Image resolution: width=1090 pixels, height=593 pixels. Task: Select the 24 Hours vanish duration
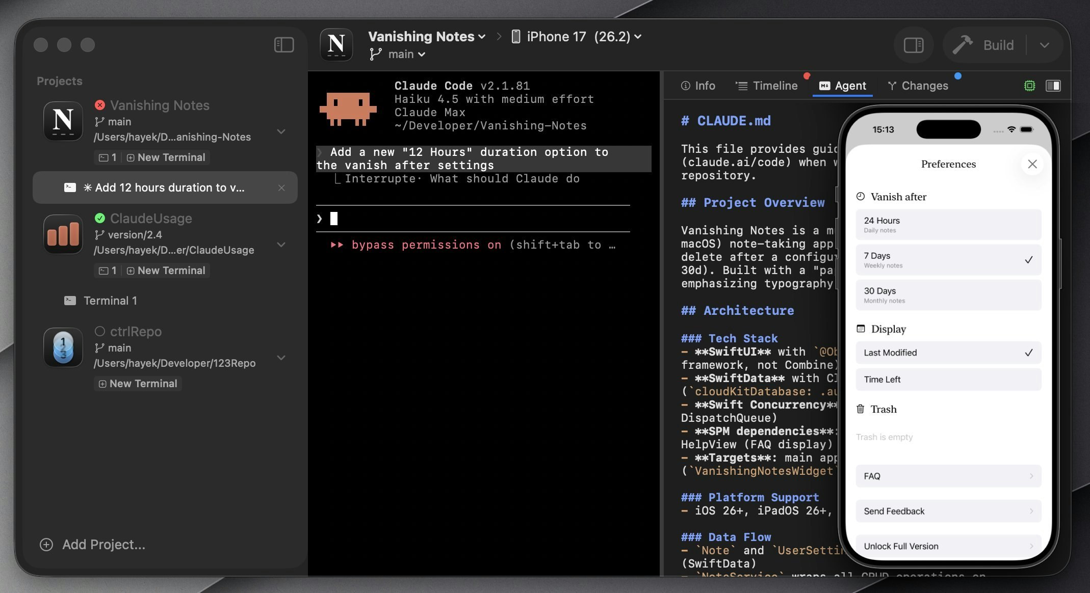coord(947,224)
